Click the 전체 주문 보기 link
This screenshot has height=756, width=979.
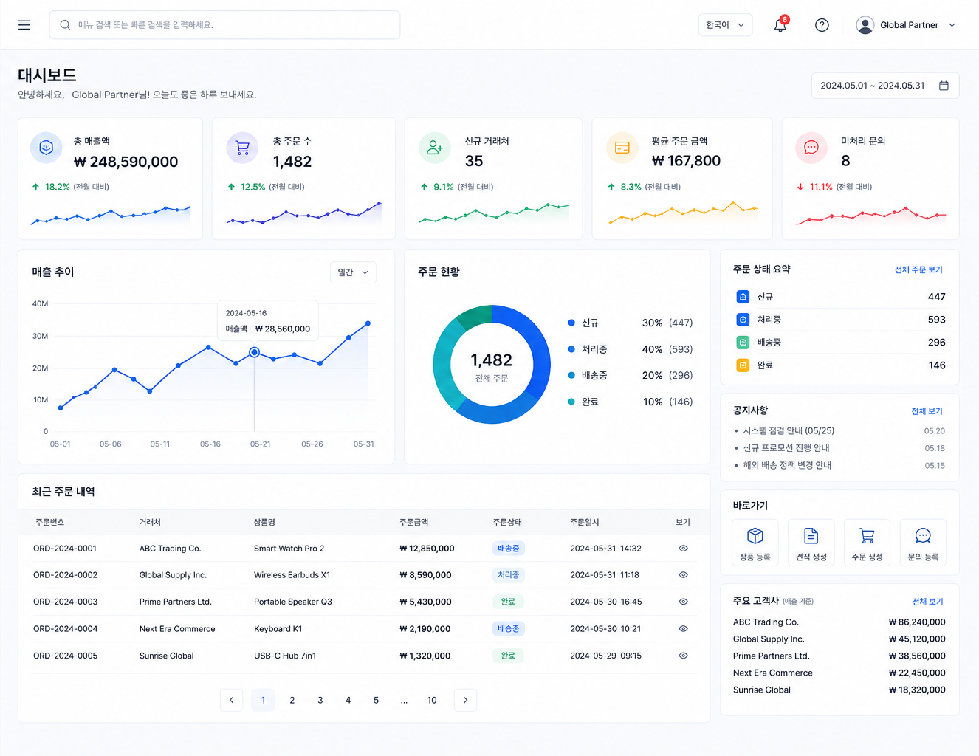point(918,269)
